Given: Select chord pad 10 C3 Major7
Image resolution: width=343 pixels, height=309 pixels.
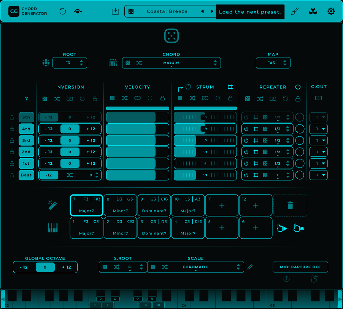Looking at the screenshot, I should 188,205.
